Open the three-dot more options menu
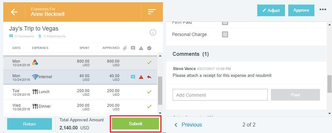This screenshot has width=332, height=133. click(x=323, y=10)
